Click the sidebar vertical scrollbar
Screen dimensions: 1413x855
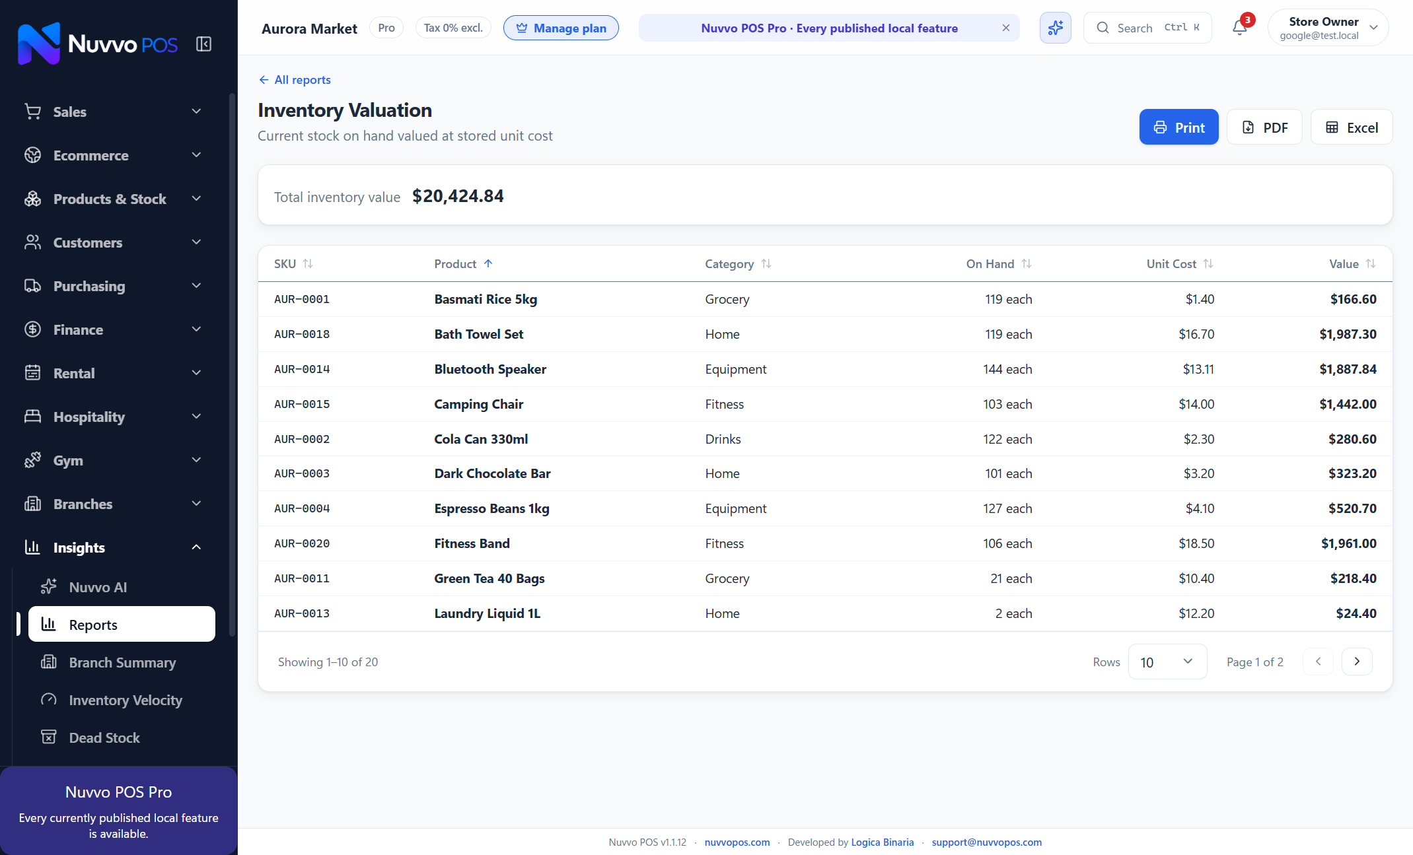232,365
